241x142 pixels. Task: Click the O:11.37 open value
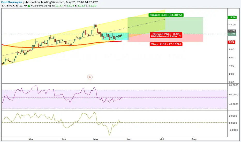point(57,6)
